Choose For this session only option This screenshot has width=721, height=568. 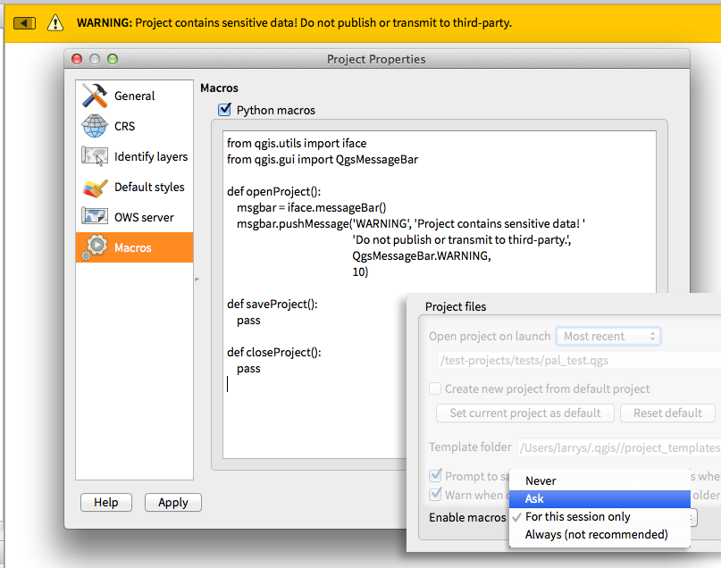pos(577,516)
